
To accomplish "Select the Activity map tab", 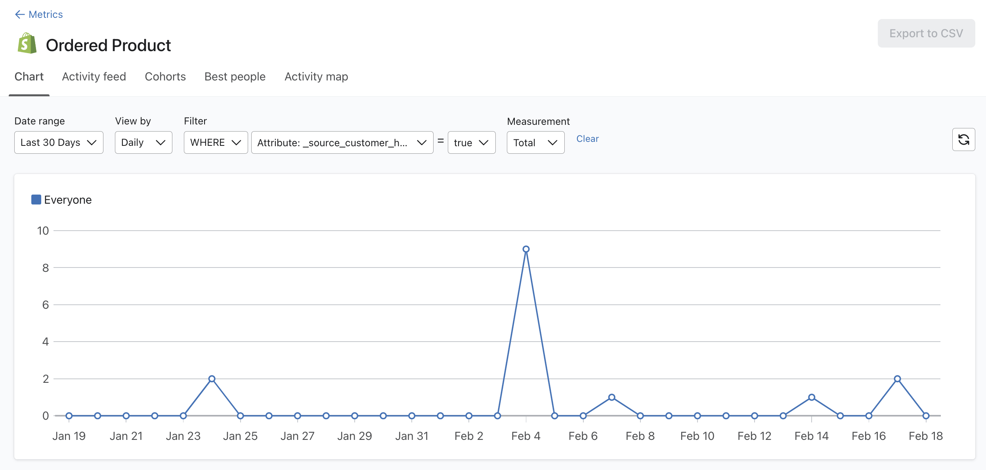I will [315, 77].
